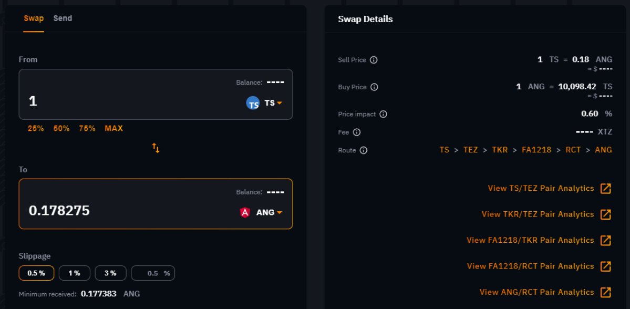
Task: Switch to the Send tab
Action: (63, 18)
